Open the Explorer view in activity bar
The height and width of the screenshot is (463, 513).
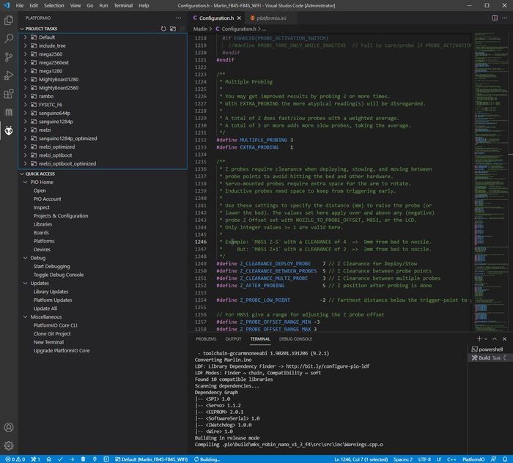9,19
